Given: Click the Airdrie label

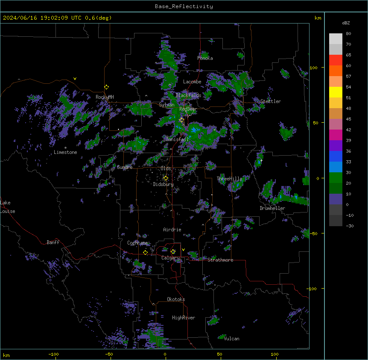Looking at the screenshot, I should tap(172, 230).
